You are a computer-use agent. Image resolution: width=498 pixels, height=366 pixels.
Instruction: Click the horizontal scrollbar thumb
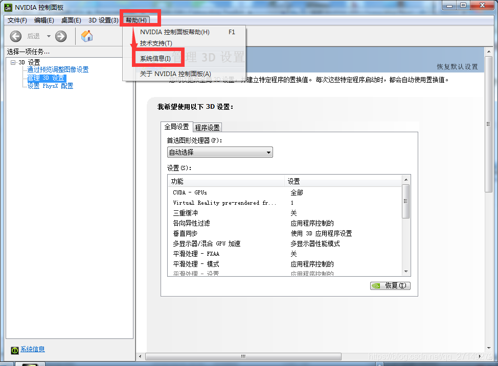pyautogui.click(x=243, y=356)
